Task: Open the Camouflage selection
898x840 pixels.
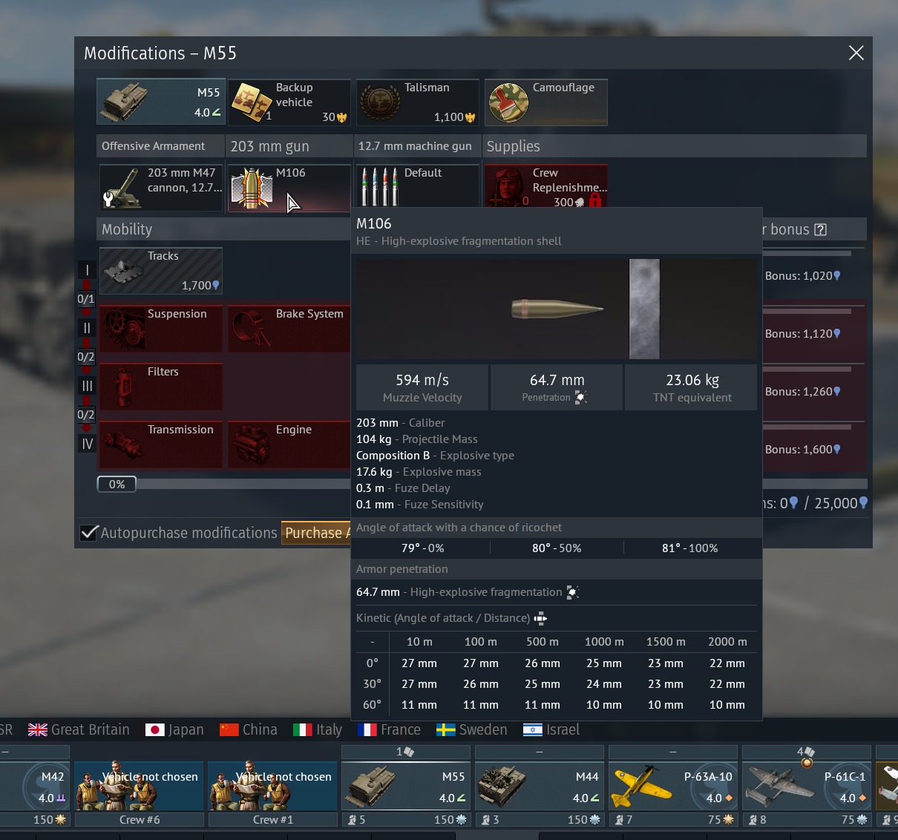Action: (x=546, y=102)
